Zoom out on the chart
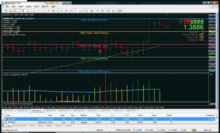 click(x=102, y=11)
